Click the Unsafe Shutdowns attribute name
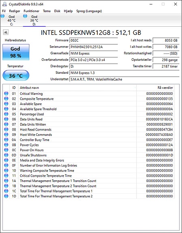This screenshot has width=182, height=233. click(x=33, y=155)
